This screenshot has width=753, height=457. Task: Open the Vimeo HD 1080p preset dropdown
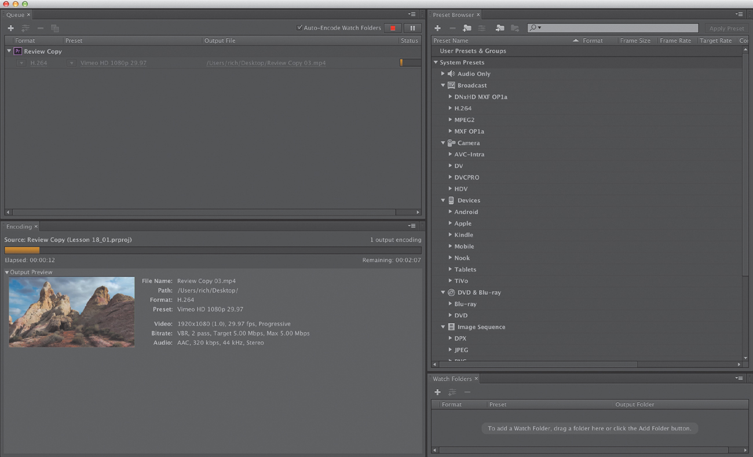[72, 63]
